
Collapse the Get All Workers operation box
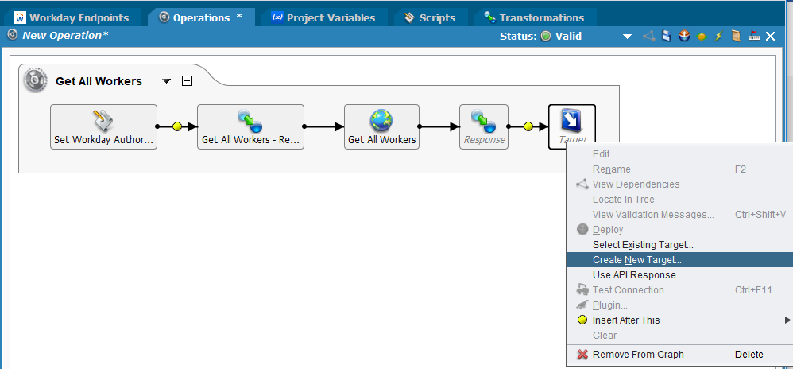coord(187,80)
